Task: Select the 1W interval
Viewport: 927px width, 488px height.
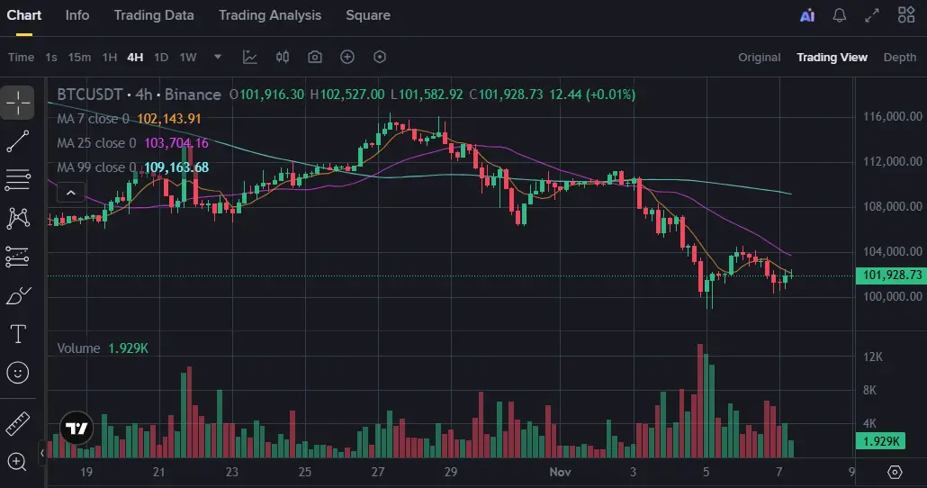Action: (x=188, y=58)
